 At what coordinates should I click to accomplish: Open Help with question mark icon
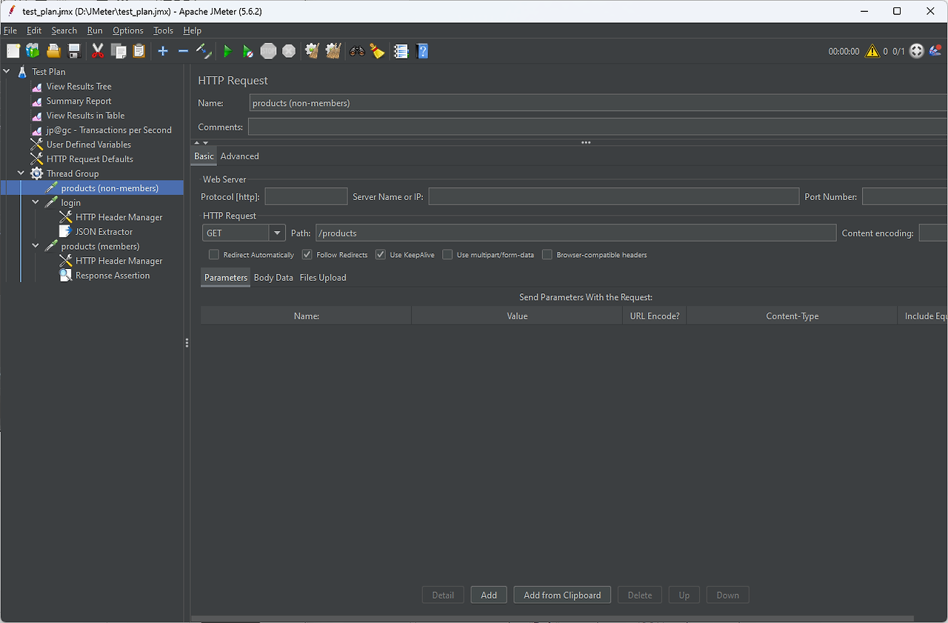423,51
